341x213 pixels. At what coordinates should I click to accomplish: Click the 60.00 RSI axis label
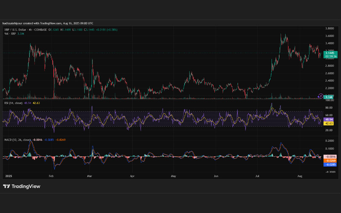pos(329,115)
